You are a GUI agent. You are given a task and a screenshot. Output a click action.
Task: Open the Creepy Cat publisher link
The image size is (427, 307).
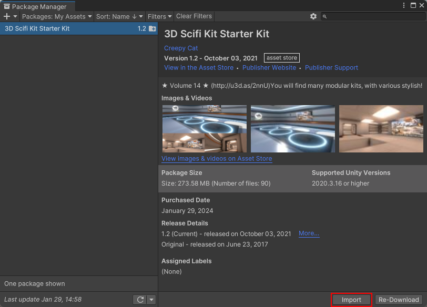(x=181, y=48)
